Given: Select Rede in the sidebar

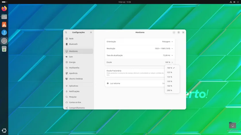Looking at the screenshot, I should (79, 39).
